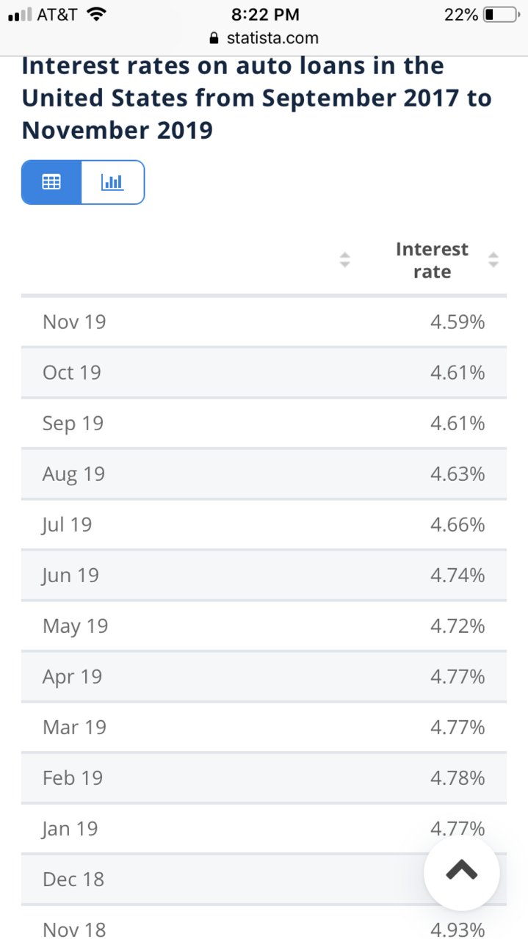Tap the battery icon in status bar
The height and width of the screenshot is (939, 528).
pyautogui.click(x=502, y=15)
